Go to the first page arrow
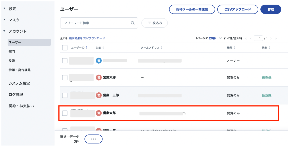290x146 pixels. [246, 38]
